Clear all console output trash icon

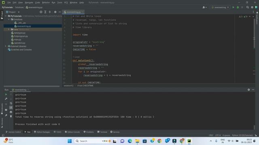(x=11, y=116)
